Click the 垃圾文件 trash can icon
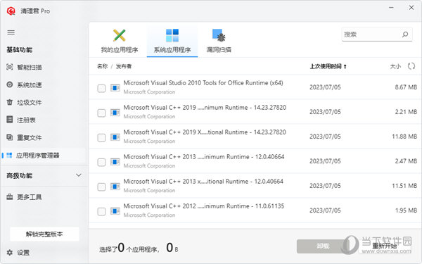This screenshot has height=264, width=422. [10, 102]
